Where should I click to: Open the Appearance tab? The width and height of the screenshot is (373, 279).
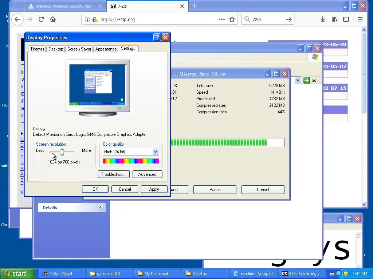click(106, 49)
